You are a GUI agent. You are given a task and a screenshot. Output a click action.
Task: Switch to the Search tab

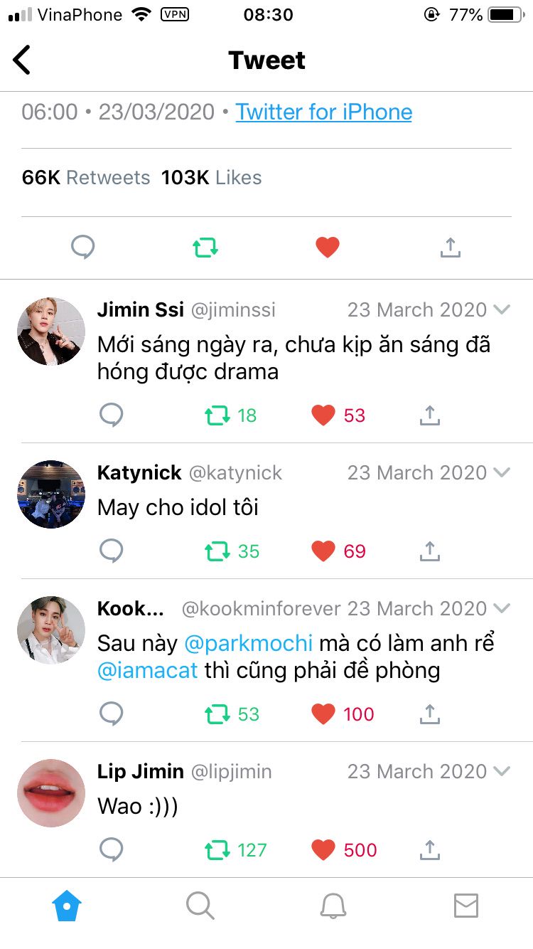point(200,906)
